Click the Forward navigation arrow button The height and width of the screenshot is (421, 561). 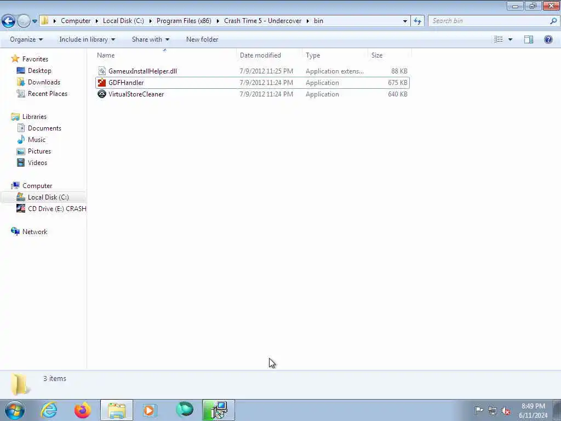(24, 21)
